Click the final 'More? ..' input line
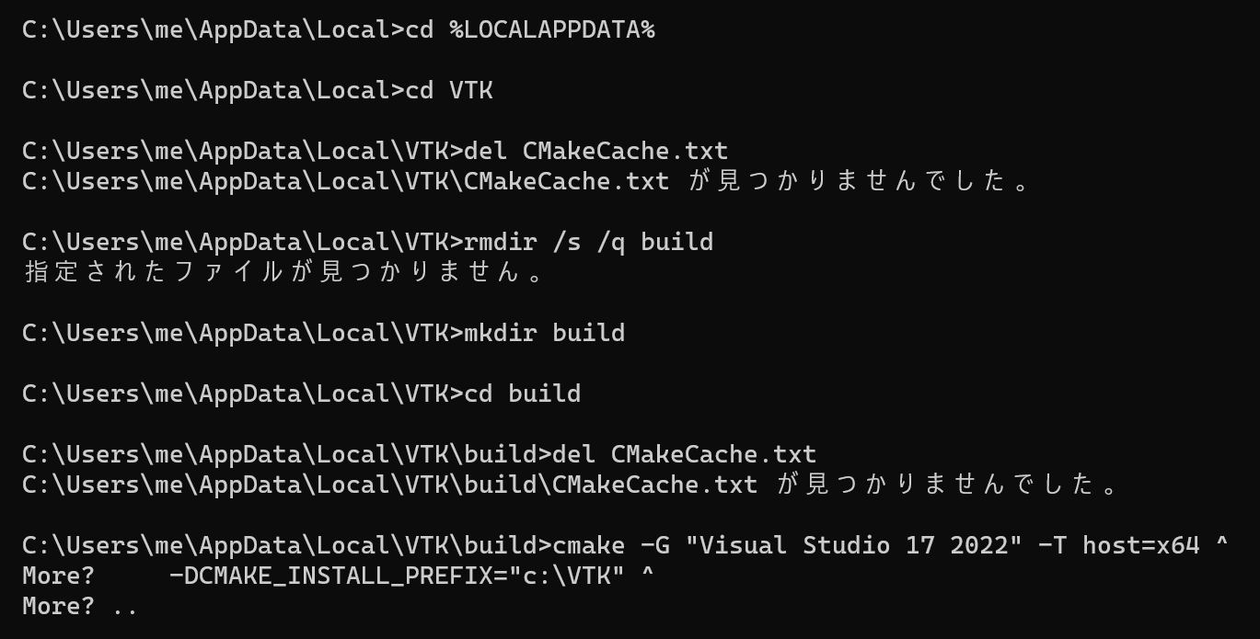Viewport: 1260px width, 639px height. 80,607
